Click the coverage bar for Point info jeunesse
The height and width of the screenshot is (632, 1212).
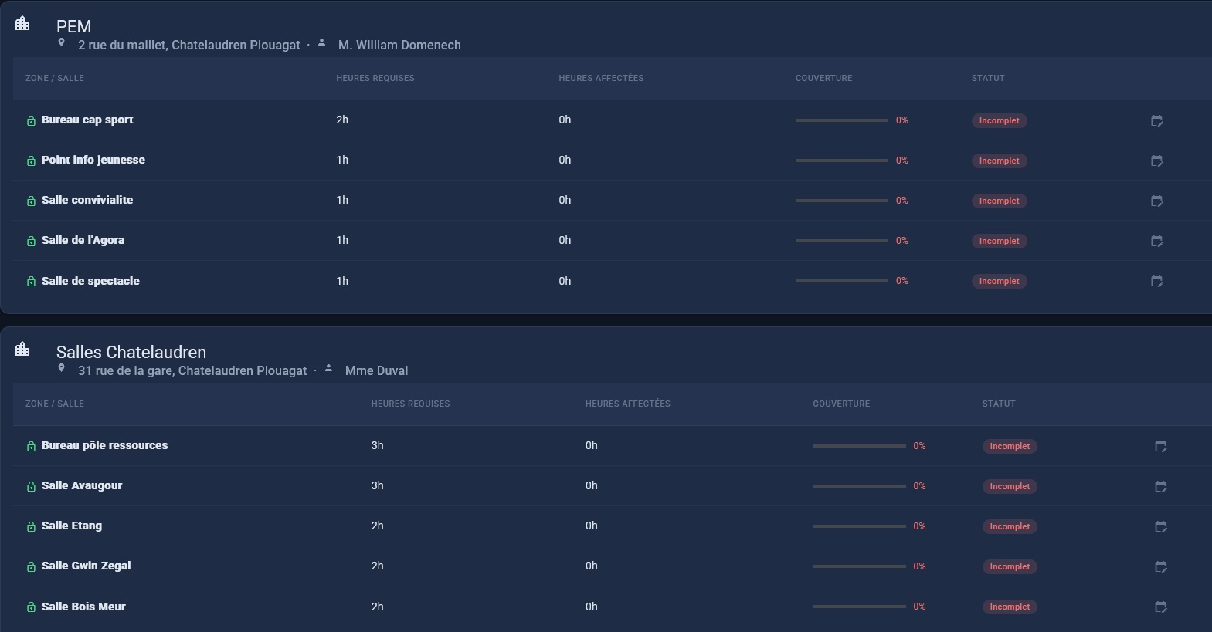(x=842, y=161)
